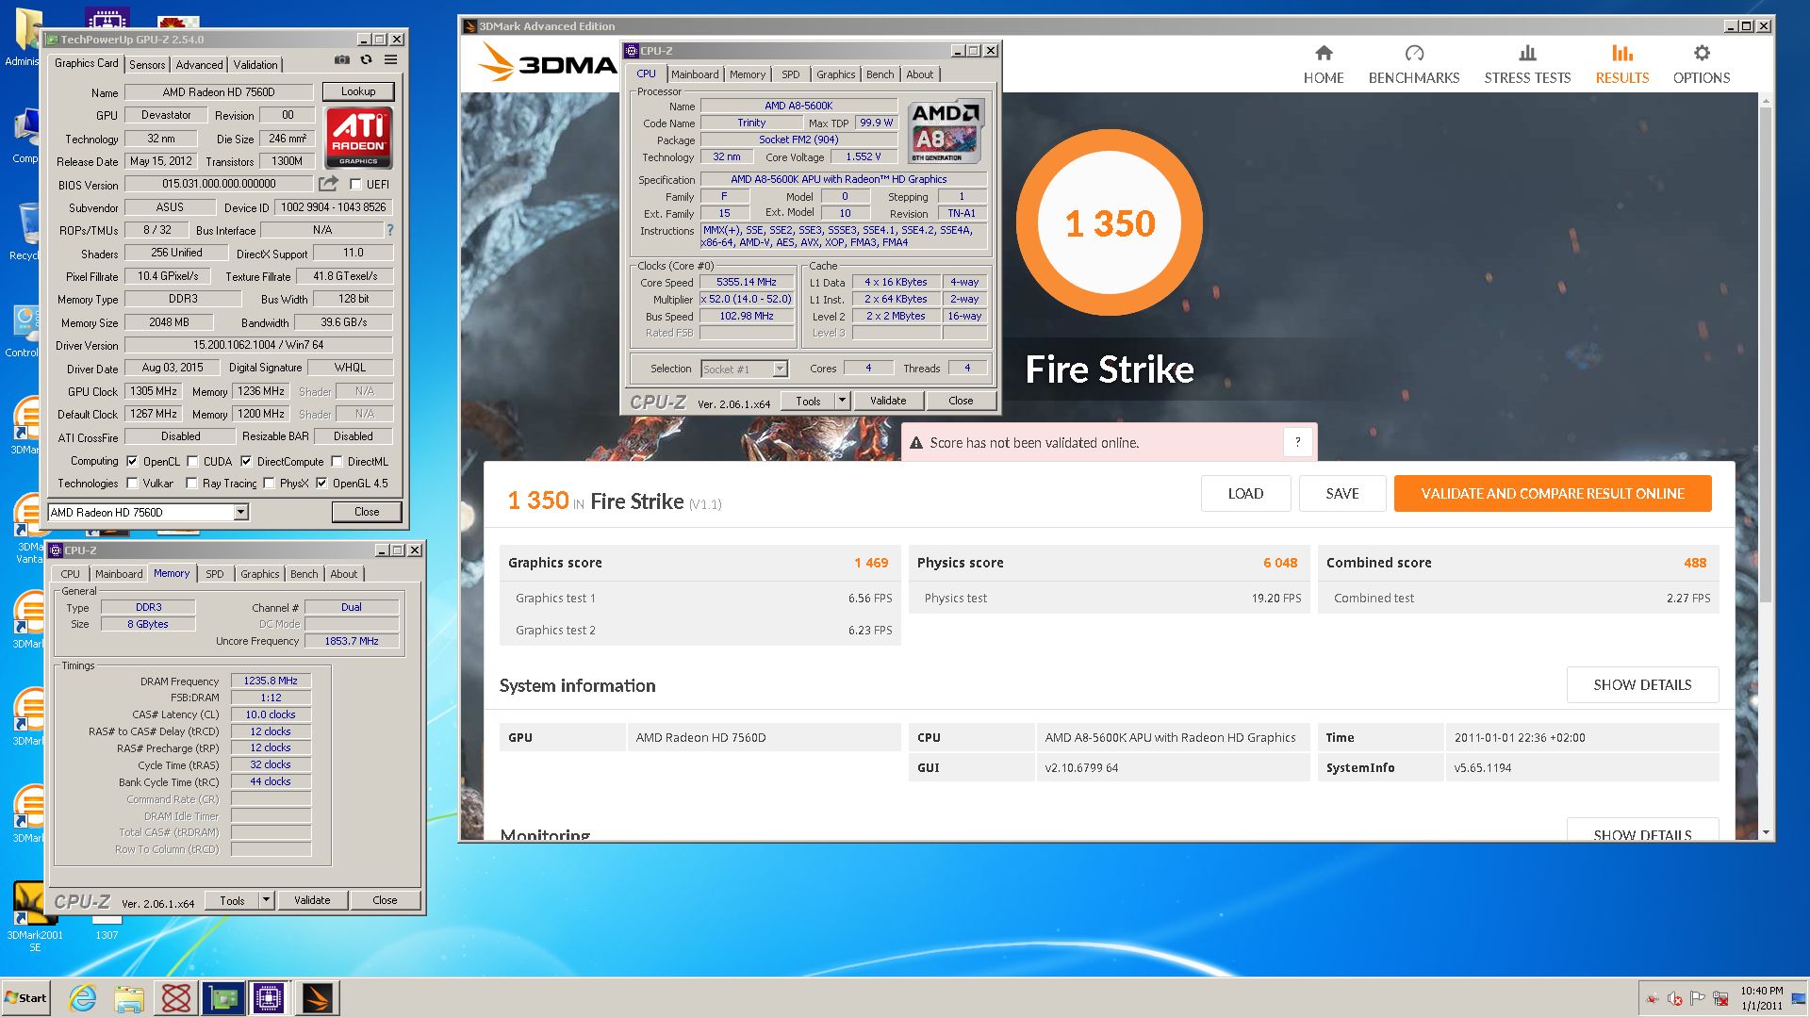The width and height of the screenshot is (1810, 1018).
Task: Open the Recycle Bin desktop icon
Action: tap(24, 232)
